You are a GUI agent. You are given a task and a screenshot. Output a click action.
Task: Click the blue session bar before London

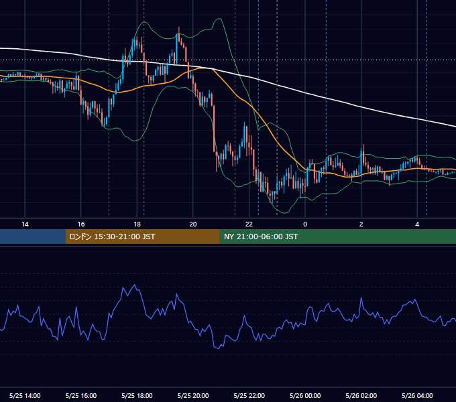(x=33, y=237)
